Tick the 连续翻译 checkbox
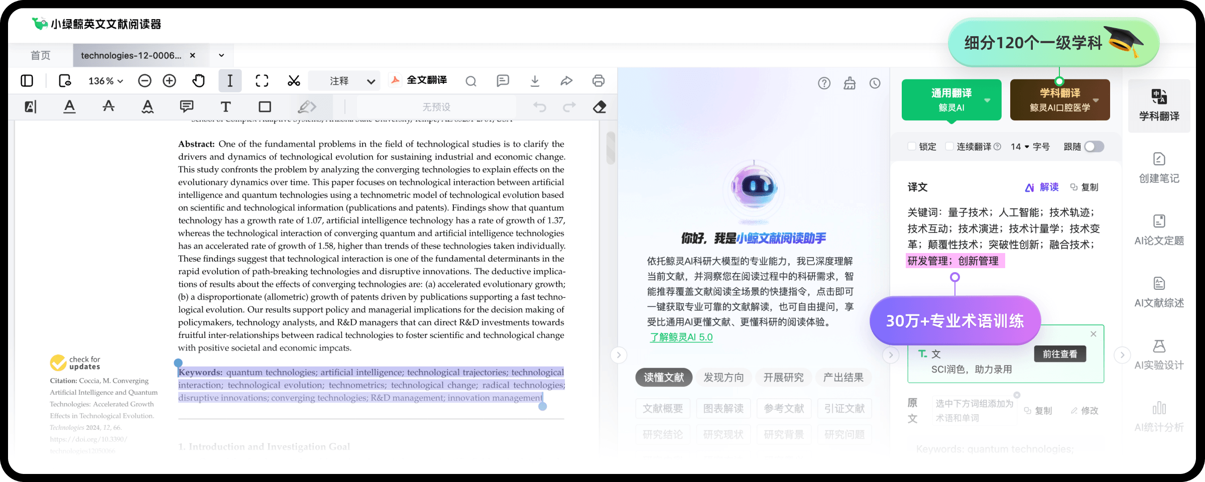 (949, 146)
